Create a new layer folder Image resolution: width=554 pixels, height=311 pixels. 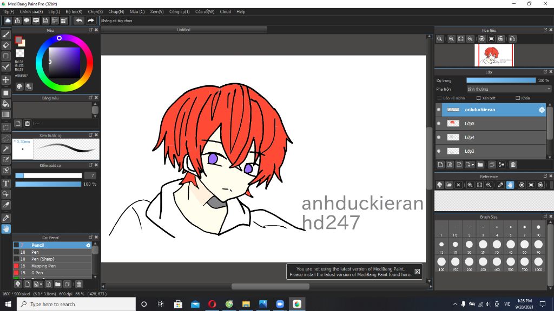480,164
